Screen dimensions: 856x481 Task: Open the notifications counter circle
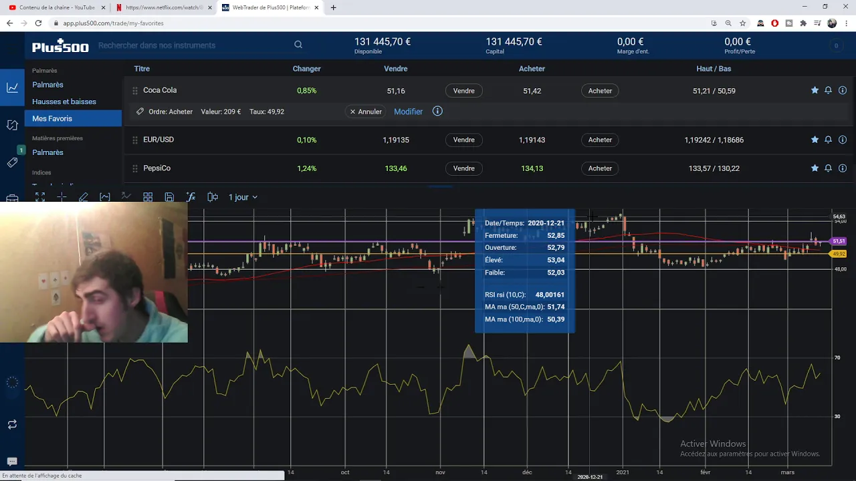click(x=836, y=45)
